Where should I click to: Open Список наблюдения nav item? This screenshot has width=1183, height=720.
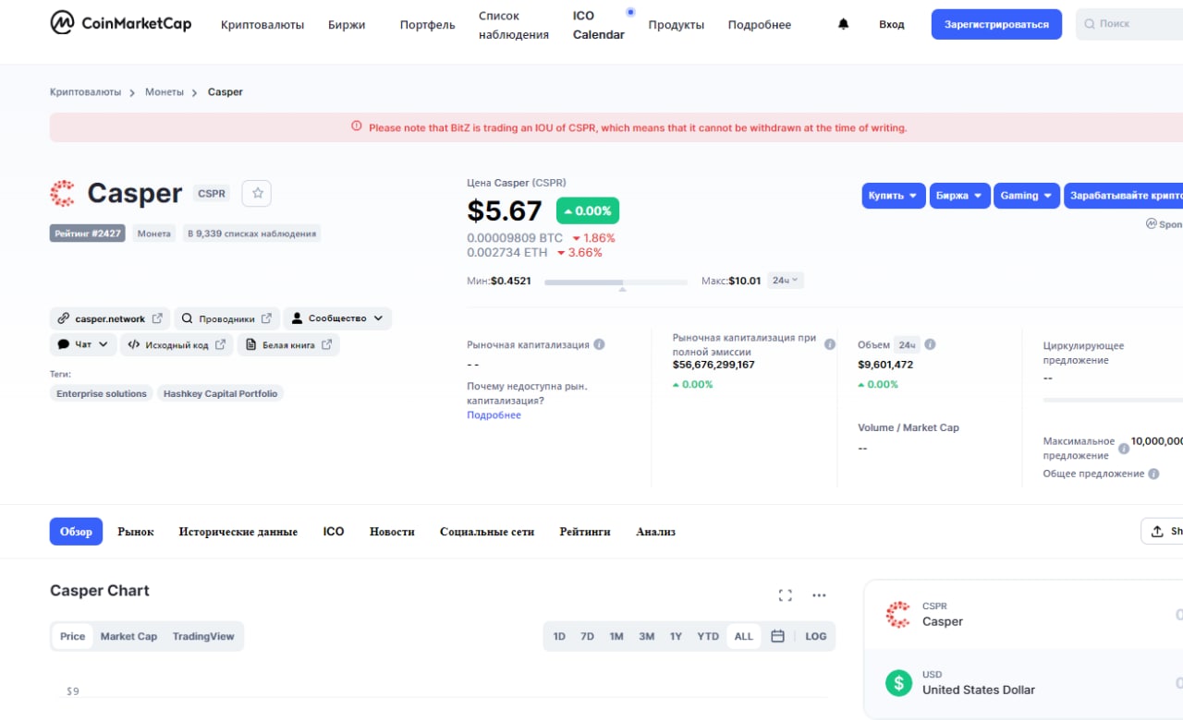(514, 25)
